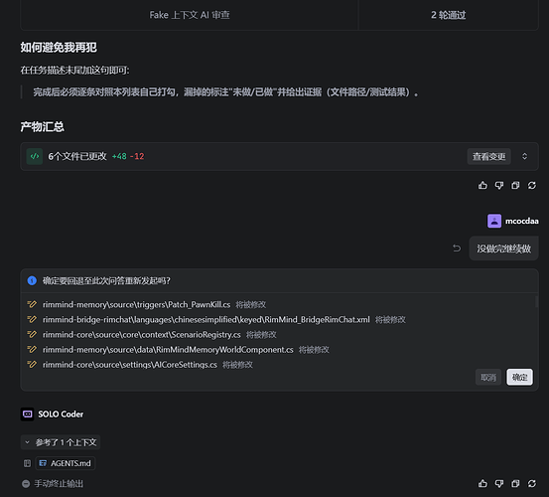Regenerate the bottom response via refresh icon
549x497 pixels.
532,484
